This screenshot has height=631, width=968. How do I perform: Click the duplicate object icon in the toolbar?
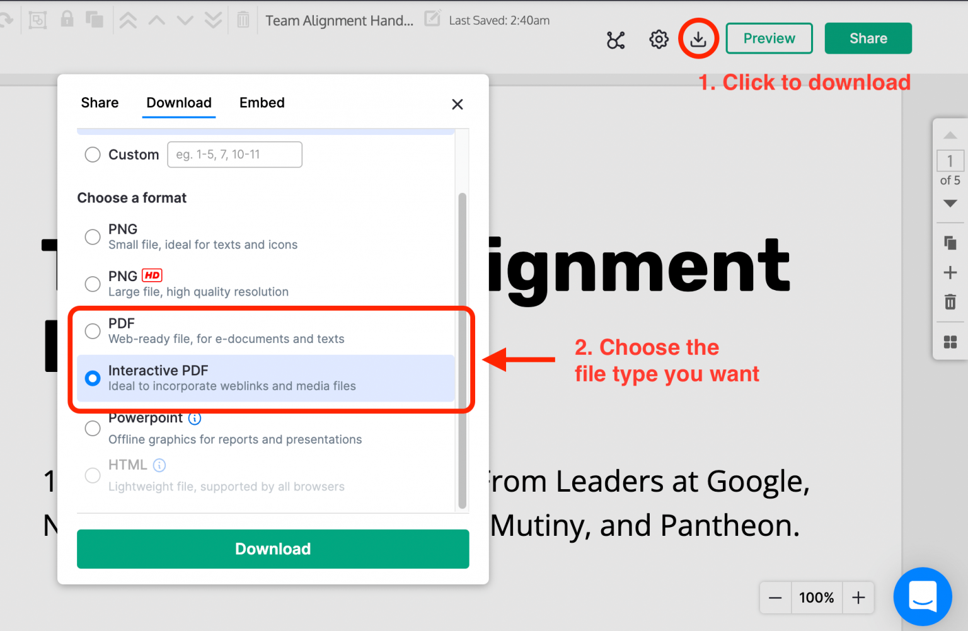pyautogui.click(x=95, y=20)
